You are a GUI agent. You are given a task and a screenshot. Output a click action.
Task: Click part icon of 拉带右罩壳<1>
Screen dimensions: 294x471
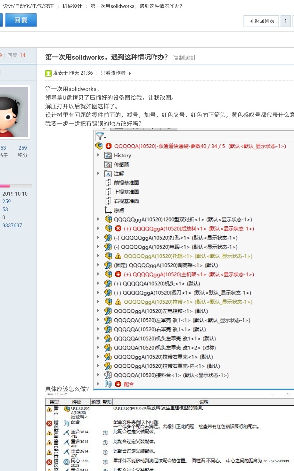point(108,357)
